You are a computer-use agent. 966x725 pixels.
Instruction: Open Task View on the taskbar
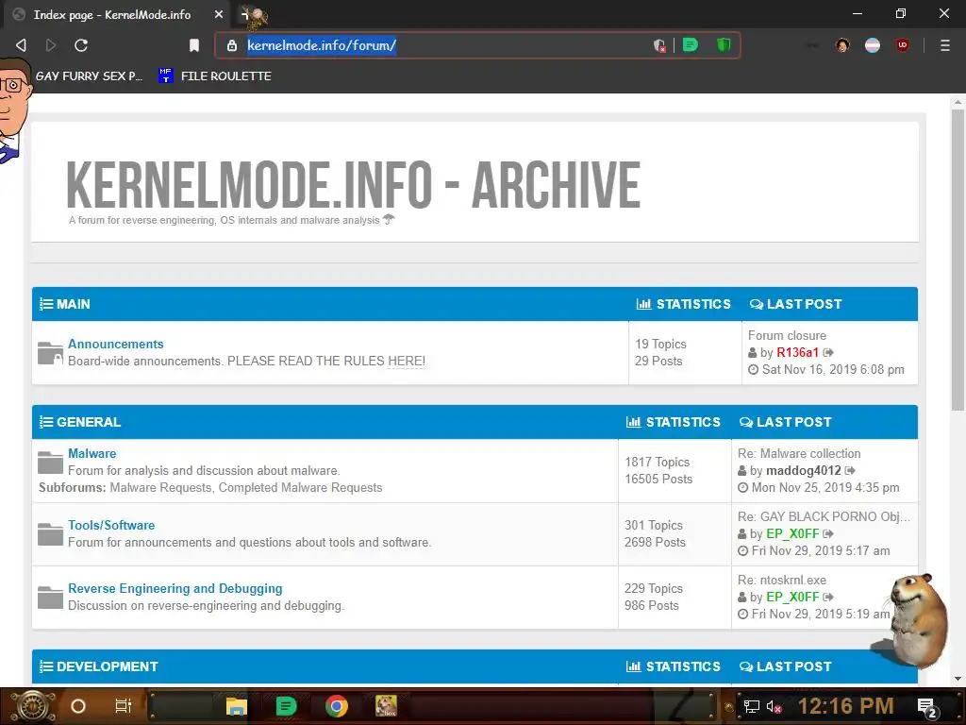point(124,706)
